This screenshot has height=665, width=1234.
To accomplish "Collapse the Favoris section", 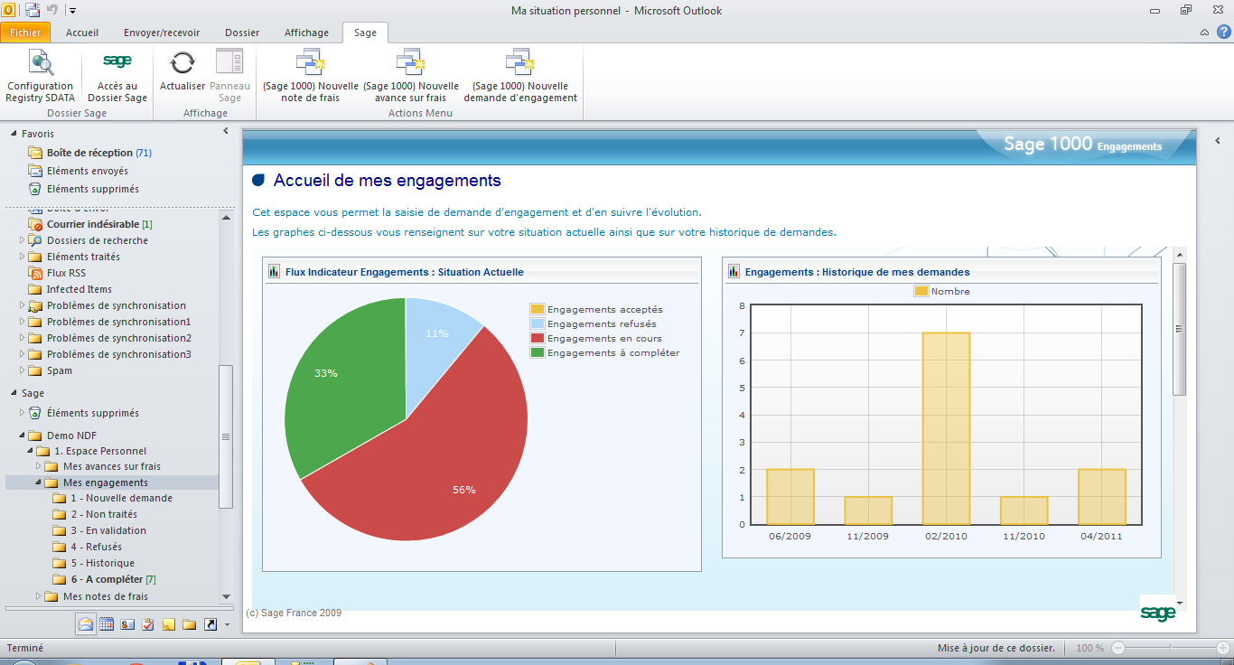I will 14,134.
